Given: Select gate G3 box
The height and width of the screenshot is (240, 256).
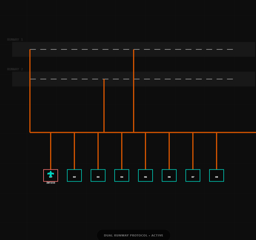Looking at the screenshot, I should pos(98,175).
